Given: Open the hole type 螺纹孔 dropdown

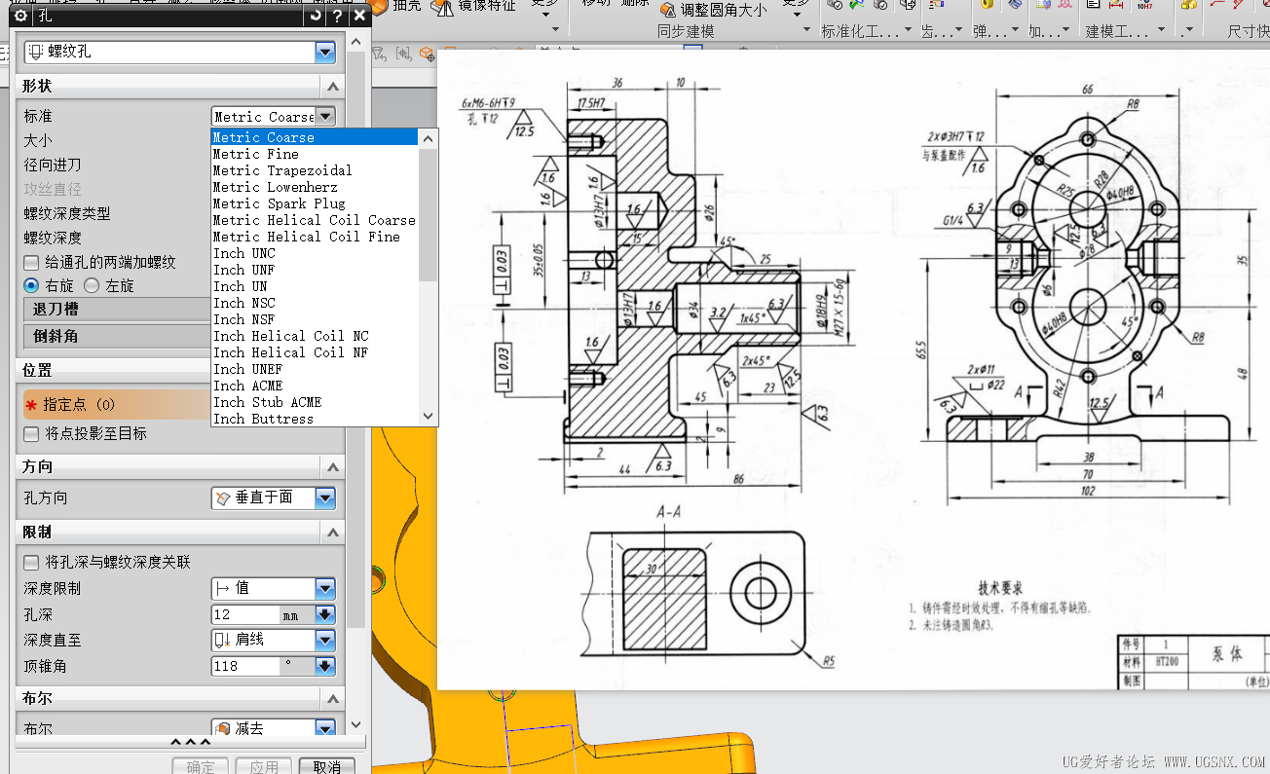Looking at the screenshot, I should pos(325,52).
